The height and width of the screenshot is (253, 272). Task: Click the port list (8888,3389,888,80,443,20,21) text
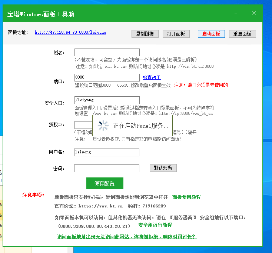coord(94,226)
